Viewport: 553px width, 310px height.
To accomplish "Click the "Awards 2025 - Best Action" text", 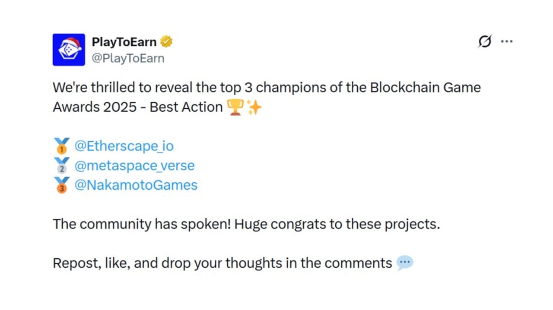I will click(x=137, y=107).
